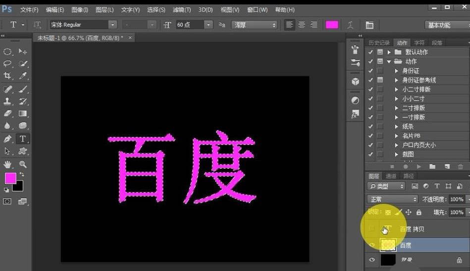
Task: Open the 基本功能 workspace dropdown
Action: 447,25
